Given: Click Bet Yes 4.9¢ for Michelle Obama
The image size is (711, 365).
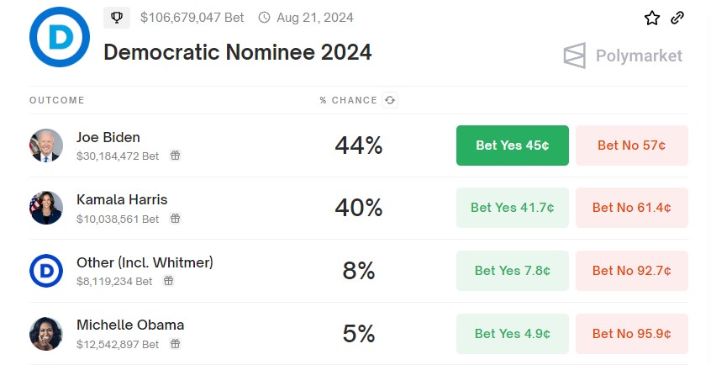Looking at the screenshot, I should (513, 333).
